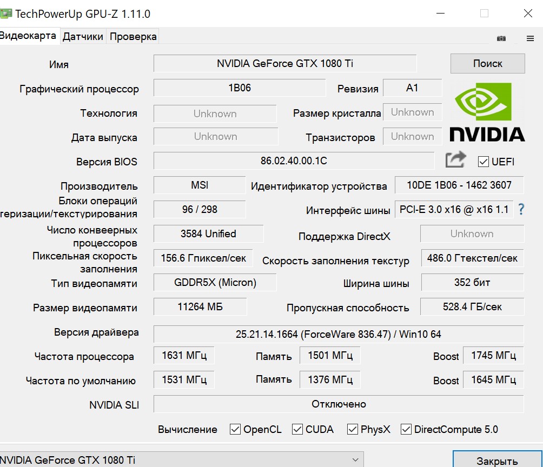Switch to the Проверка tab
543x467 pixels.
(x=133, y=37)
